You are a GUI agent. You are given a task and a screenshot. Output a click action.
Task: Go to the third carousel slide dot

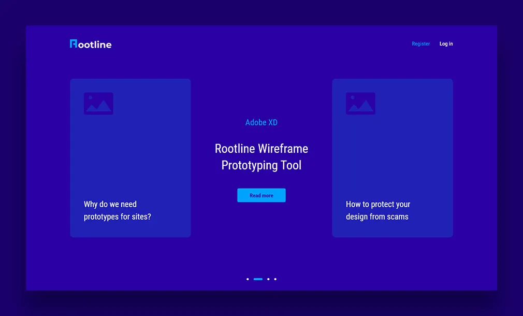(x=268, y=279)
